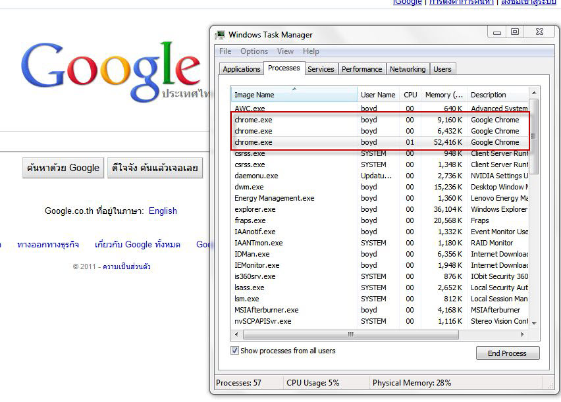
Task: Select the chrome.exe row using 52,416 K
Action: click(380, 142)
